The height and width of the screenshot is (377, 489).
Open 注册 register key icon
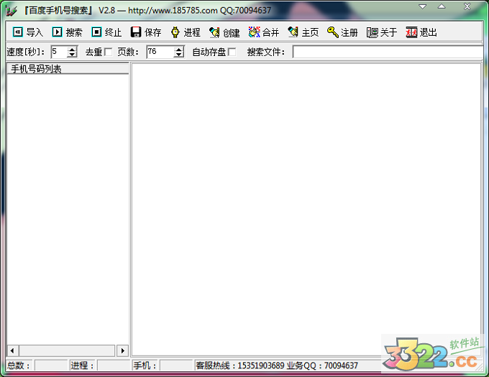click(333, 32)
